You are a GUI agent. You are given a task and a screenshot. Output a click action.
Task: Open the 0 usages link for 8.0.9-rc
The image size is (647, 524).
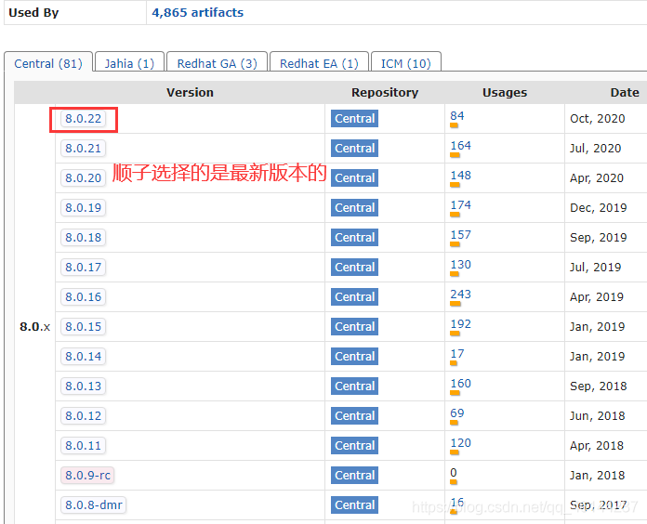454,473
